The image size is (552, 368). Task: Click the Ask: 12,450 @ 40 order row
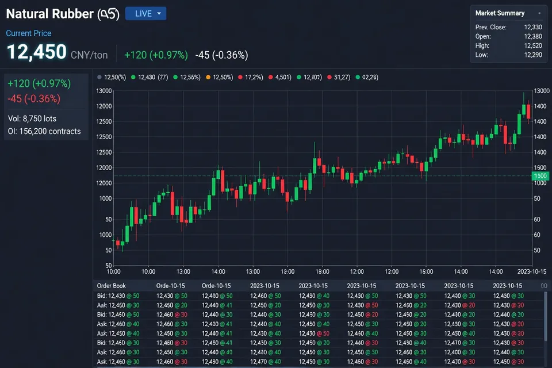[118, 333]
